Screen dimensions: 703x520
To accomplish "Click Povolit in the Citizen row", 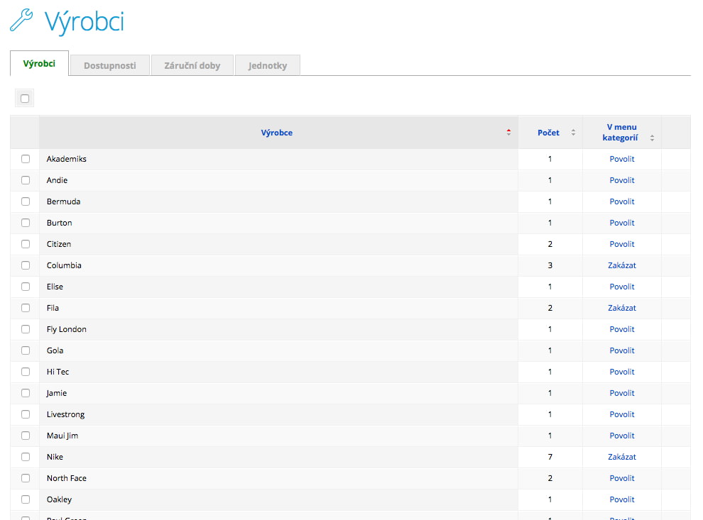I will tap(622, 244).
